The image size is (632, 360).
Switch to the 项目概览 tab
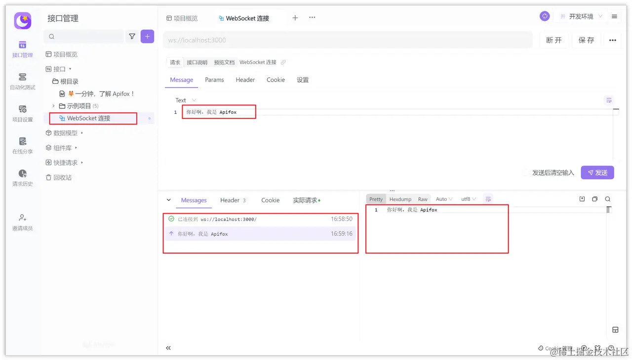pyautogui.click(x=182, y=18)
